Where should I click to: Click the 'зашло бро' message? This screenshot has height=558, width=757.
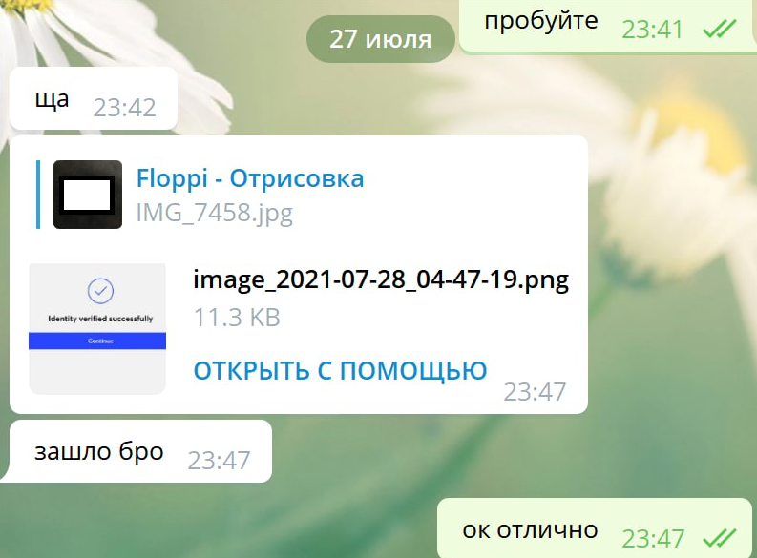[x=140, y=451]
